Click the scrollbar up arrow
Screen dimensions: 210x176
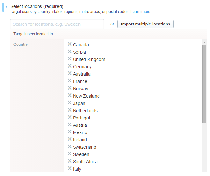pyautogui.click(x=204, y=42)
